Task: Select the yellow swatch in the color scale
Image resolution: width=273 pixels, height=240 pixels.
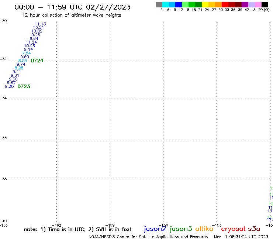Action: pos(205,4)
